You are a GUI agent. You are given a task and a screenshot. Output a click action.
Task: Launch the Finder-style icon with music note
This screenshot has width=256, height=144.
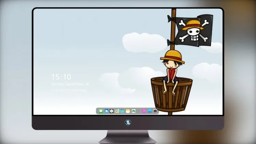117,111
